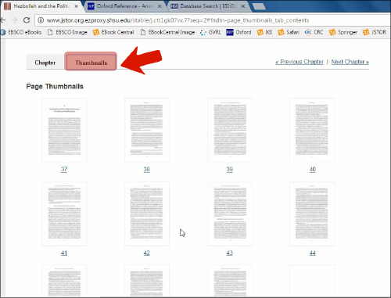Open the GVRL bookmark
Screen dimensions: 391x298
tap(210, 32)
